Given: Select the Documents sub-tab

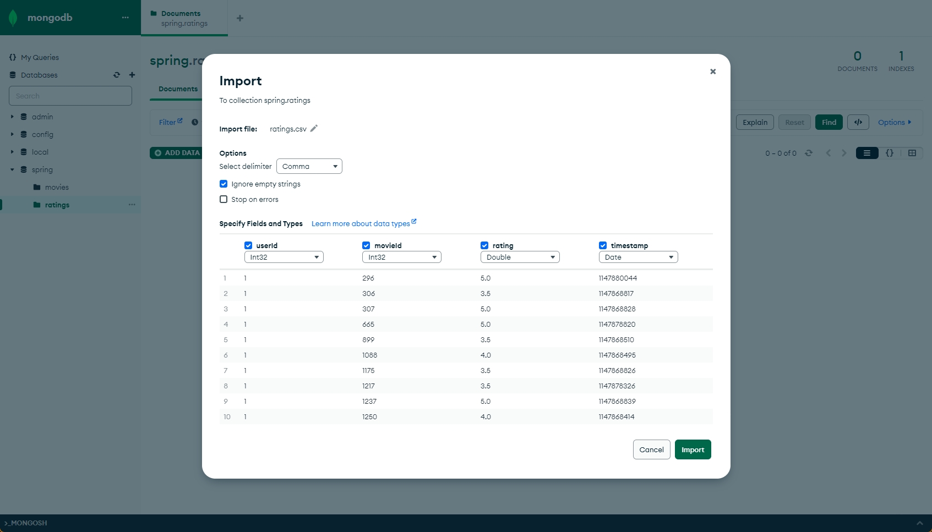Looking at the screenshot, I should click(178, 89).
